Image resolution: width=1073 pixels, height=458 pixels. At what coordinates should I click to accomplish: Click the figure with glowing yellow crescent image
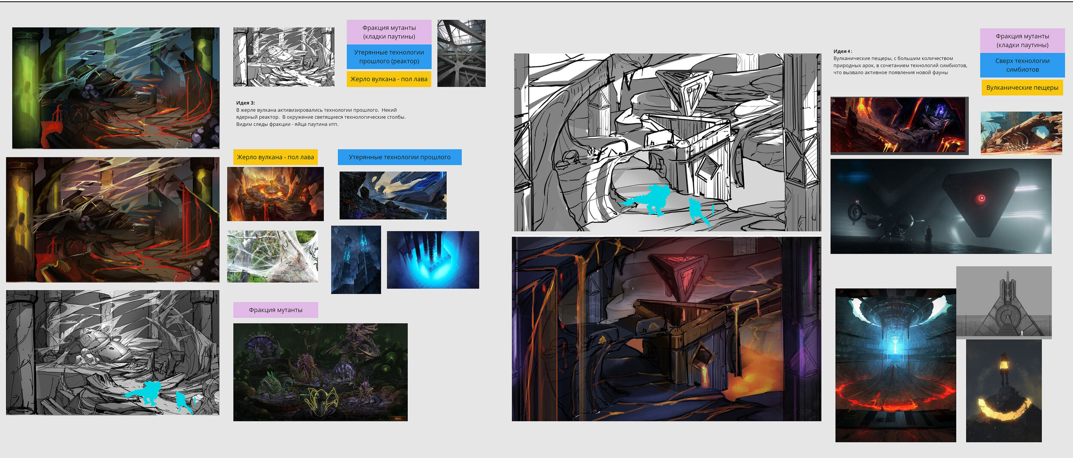(x=1004, y=391)
